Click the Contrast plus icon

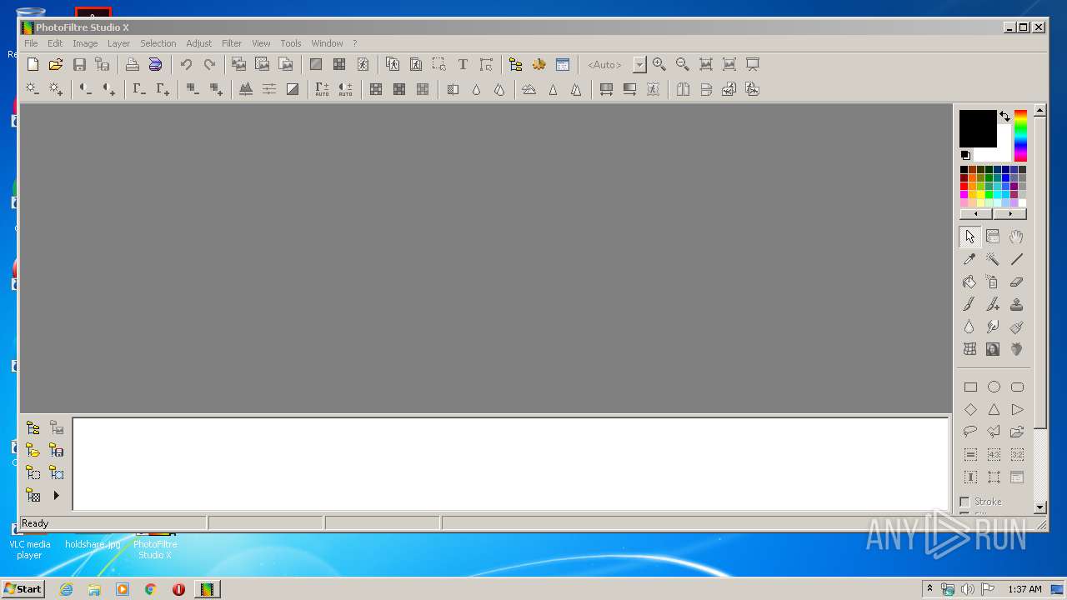[x=109, y=89]
